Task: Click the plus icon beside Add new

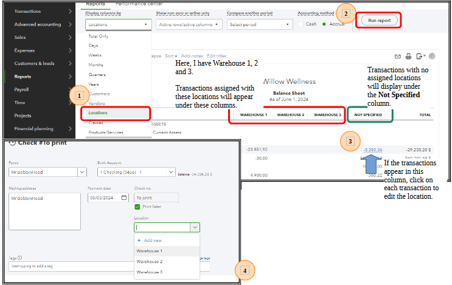Action: pos(139,240)
